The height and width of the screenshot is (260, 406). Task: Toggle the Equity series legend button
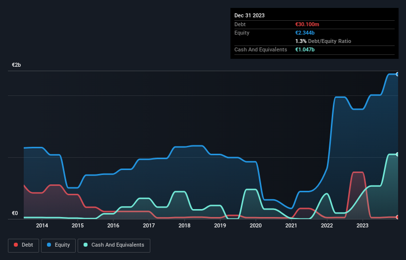point(58,245)
